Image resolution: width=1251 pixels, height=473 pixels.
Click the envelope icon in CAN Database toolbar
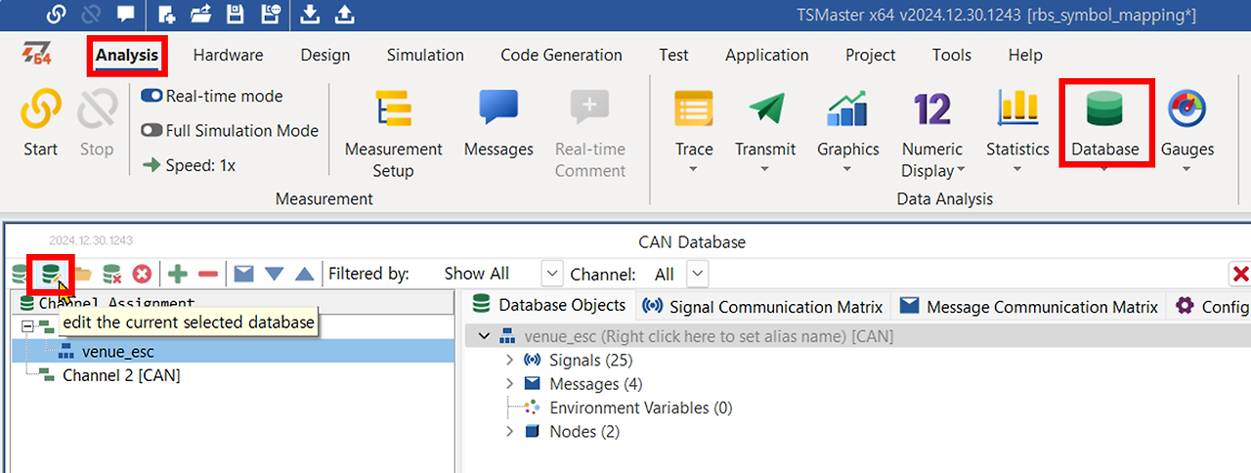[243, 275]
